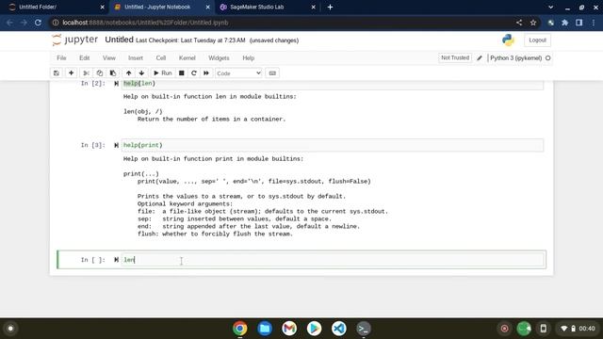The height and width of the screenshot is (339, 603).
Task: Reload the page
Action: coord(38,23)
